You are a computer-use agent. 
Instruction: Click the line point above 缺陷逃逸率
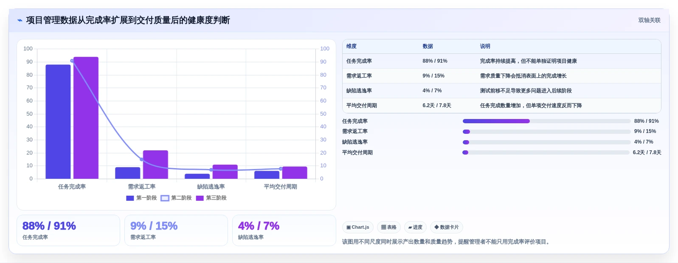tap(211, 170)
